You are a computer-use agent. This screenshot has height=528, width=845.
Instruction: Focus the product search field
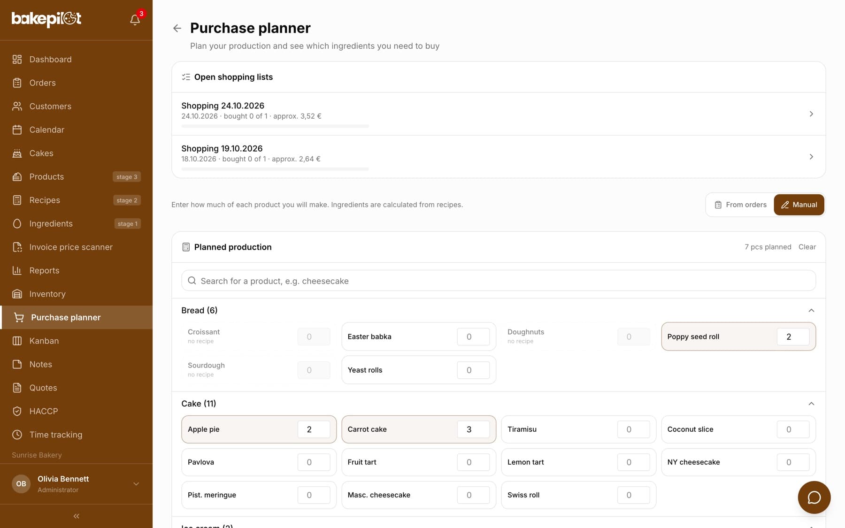coord(499,281)
